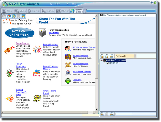
Task: Open the Funny Audio dropdown
Action: click(135, 56)
